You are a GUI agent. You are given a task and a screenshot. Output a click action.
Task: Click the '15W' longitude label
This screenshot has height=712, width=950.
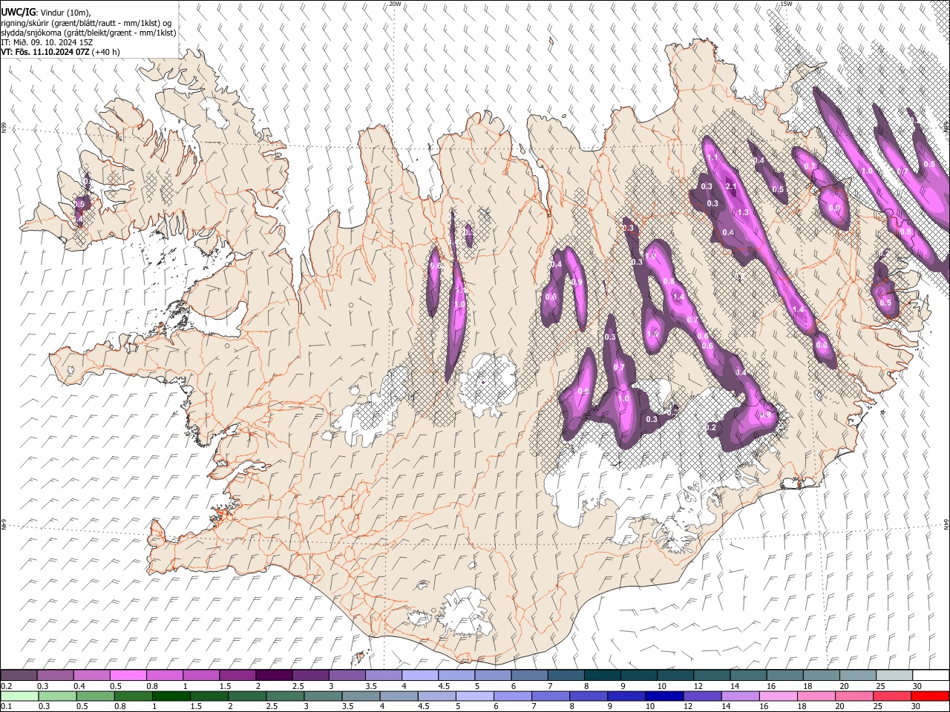785,4
